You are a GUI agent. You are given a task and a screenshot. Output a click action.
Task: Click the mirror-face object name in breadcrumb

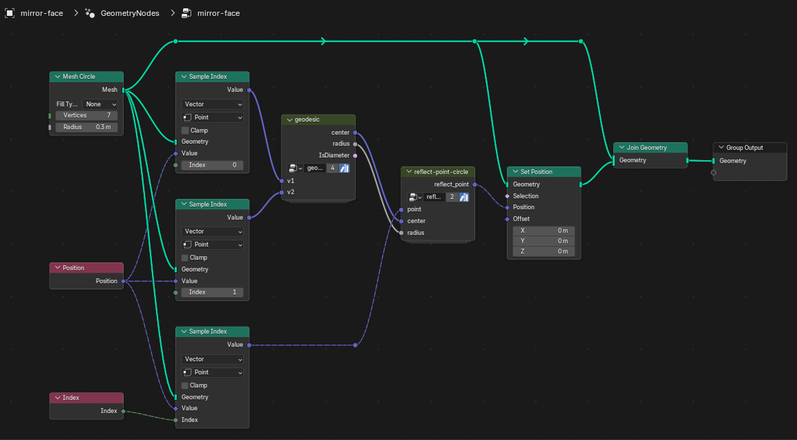[x=41, y=13]
